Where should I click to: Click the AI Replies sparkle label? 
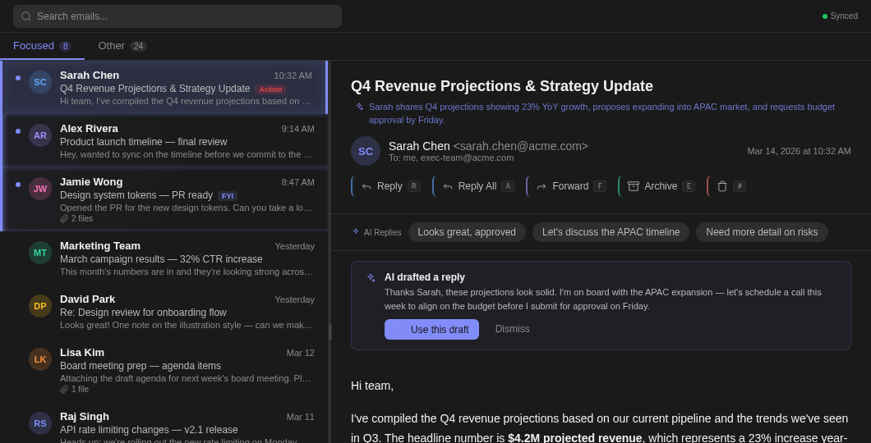[x=376, y=232]
